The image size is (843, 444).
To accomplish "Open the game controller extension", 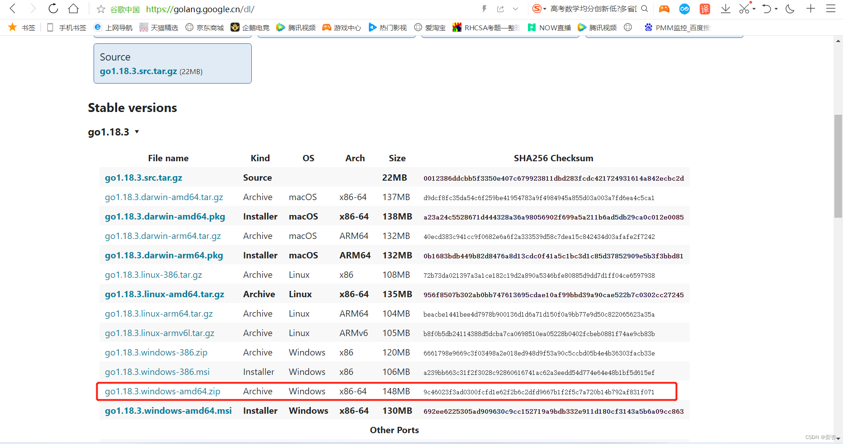I will coord(664,9).
